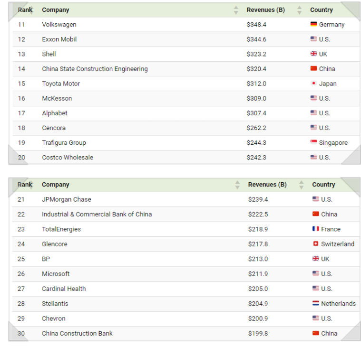Click the $323.2 revenue for Shell
361x346 pixels.
coord(256,54)
